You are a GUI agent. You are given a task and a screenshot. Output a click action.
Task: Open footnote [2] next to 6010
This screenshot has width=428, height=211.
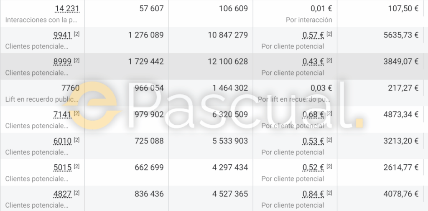tap(77, 140)
